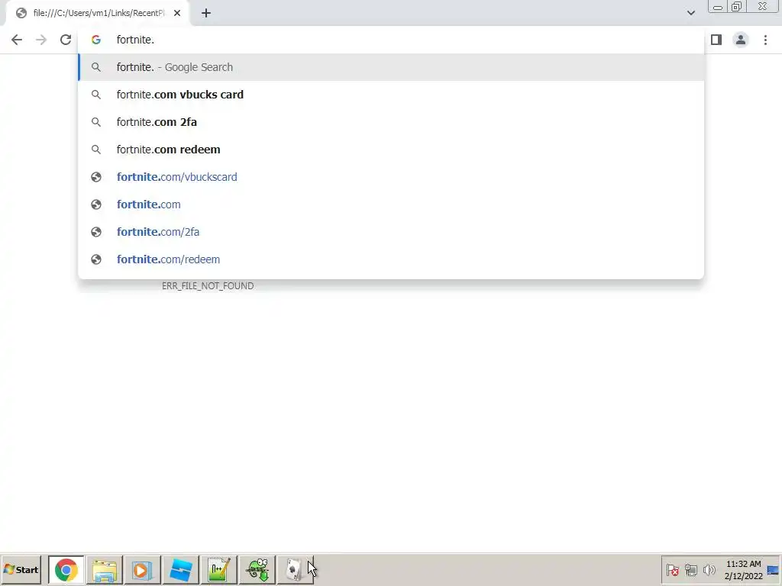Click the Action Center flag tray icon
This screenshot has height=586, width=782.
pyautogui.click(x=672, y=569)
